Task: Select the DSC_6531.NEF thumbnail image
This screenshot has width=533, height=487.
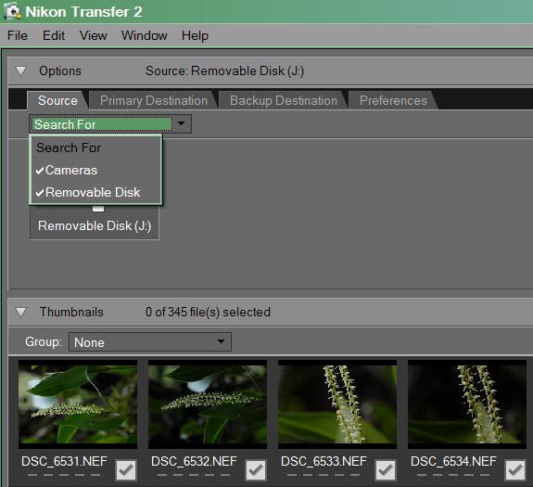Action: (x=78, y=404)
